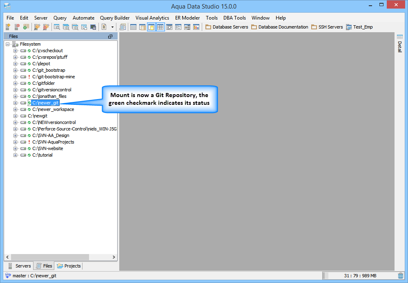Screen dimensions: 408x283
Task: Select the C:\Perforce-Source-Control mount
Action: 74,129
